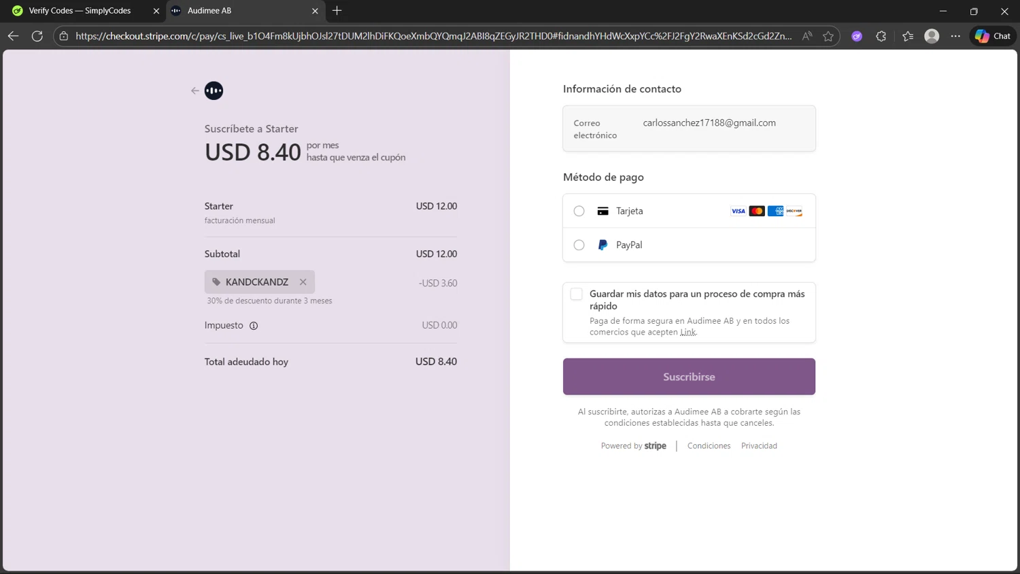Click the Discover card logo

[x=794, y=211]
